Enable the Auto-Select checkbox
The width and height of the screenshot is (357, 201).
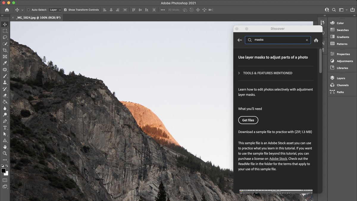[29, 10]
